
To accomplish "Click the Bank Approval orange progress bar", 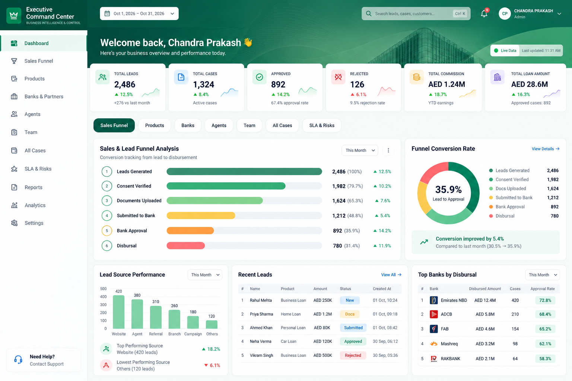I will click(190, 231).
